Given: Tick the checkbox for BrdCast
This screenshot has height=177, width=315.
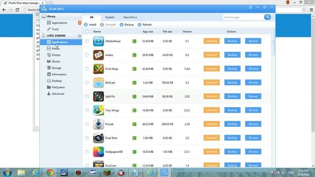Looking at the screenshot, I should (87, 83).
